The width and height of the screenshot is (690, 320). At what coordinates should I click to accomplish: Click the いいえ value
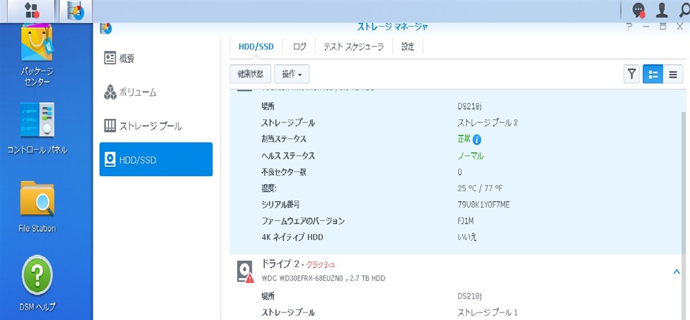point(467,237)
